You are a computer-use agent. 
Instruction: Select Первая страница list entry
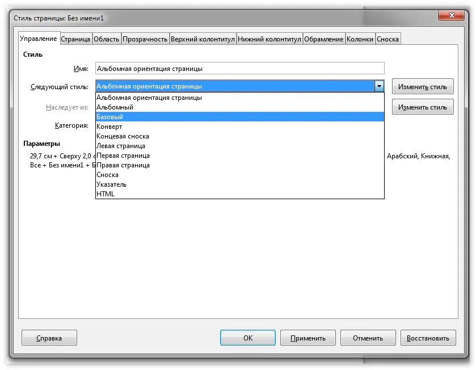240,155
